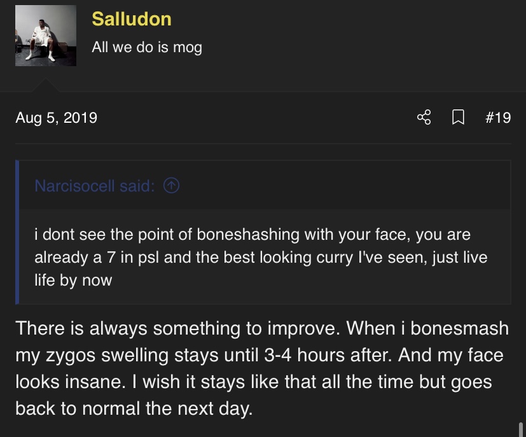This screenshot has height=437, width=526.
Task: Click the blue left border of the quote
Action: pos(17,232)
